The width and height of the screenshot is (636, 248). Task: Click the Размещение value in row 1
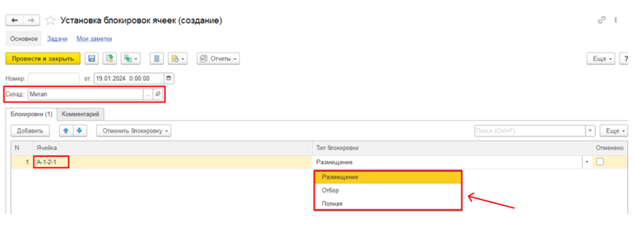click(x=334, y=162)
